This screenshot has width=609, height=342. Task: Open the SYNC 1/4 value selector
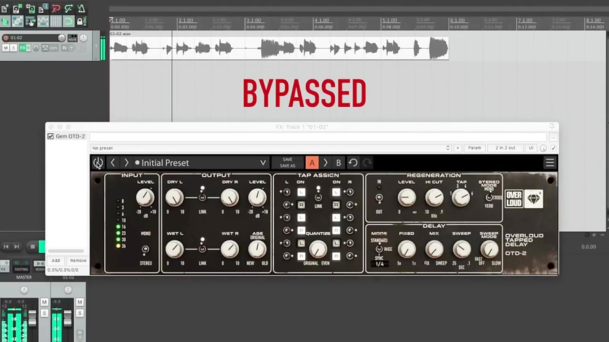pyautogui.click(x=380, y=264)
